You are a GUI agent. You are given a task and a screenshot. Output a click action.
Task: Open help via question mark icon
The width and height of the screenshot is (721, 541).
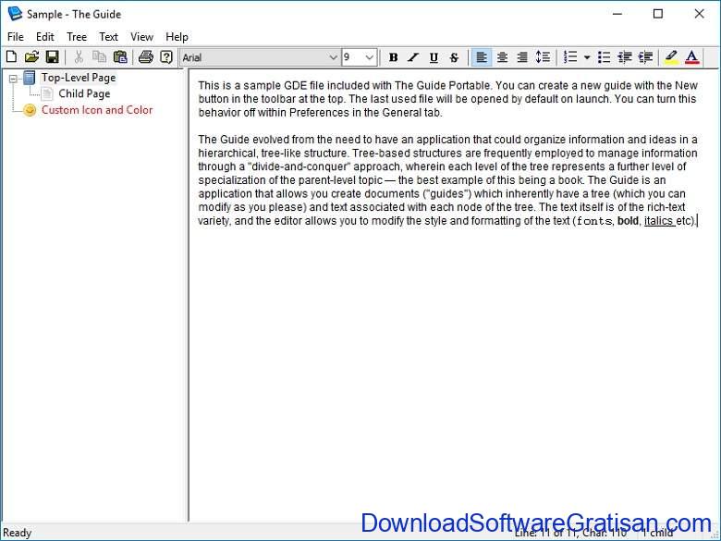[x=166, y=57]
